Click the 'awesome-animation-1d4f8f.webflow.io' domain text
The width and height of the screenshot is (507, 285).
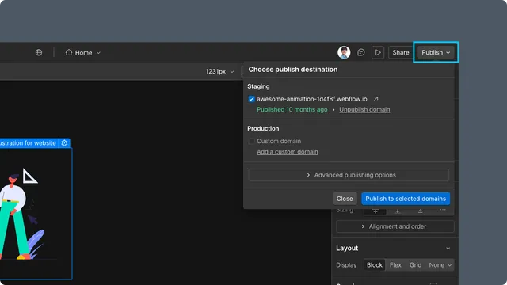click(311, 99)
